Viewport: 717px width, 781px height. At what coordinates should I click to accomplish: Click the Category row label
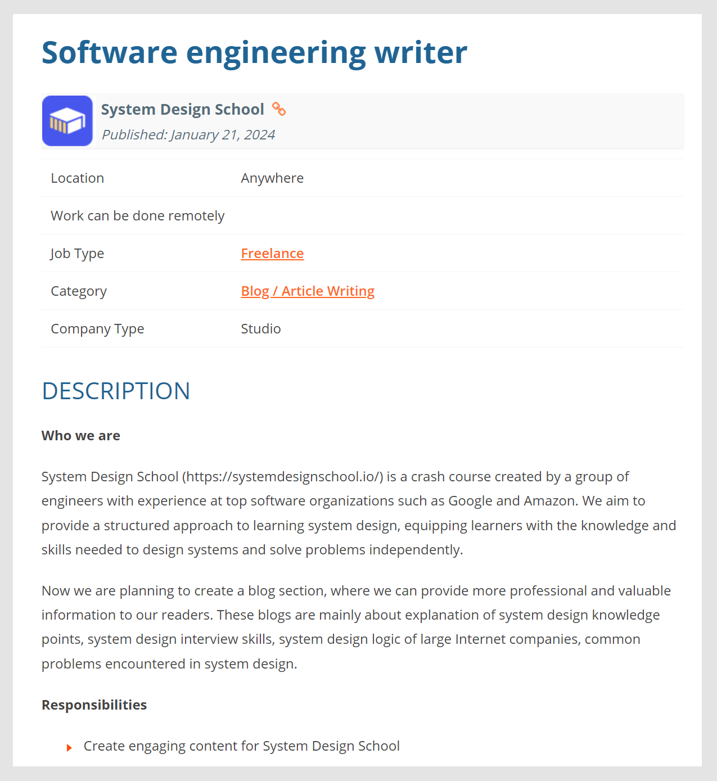pyautogui.click(x=79, y=291)
